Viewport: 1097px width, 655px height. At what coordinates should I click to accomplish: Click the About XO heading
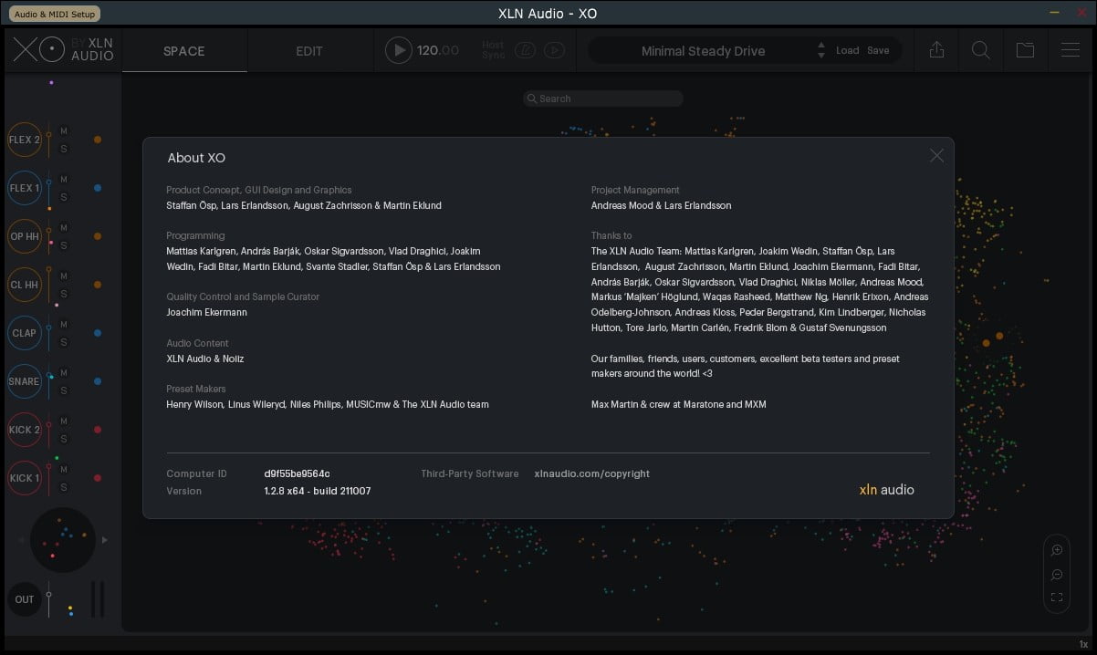click(196, 158)
